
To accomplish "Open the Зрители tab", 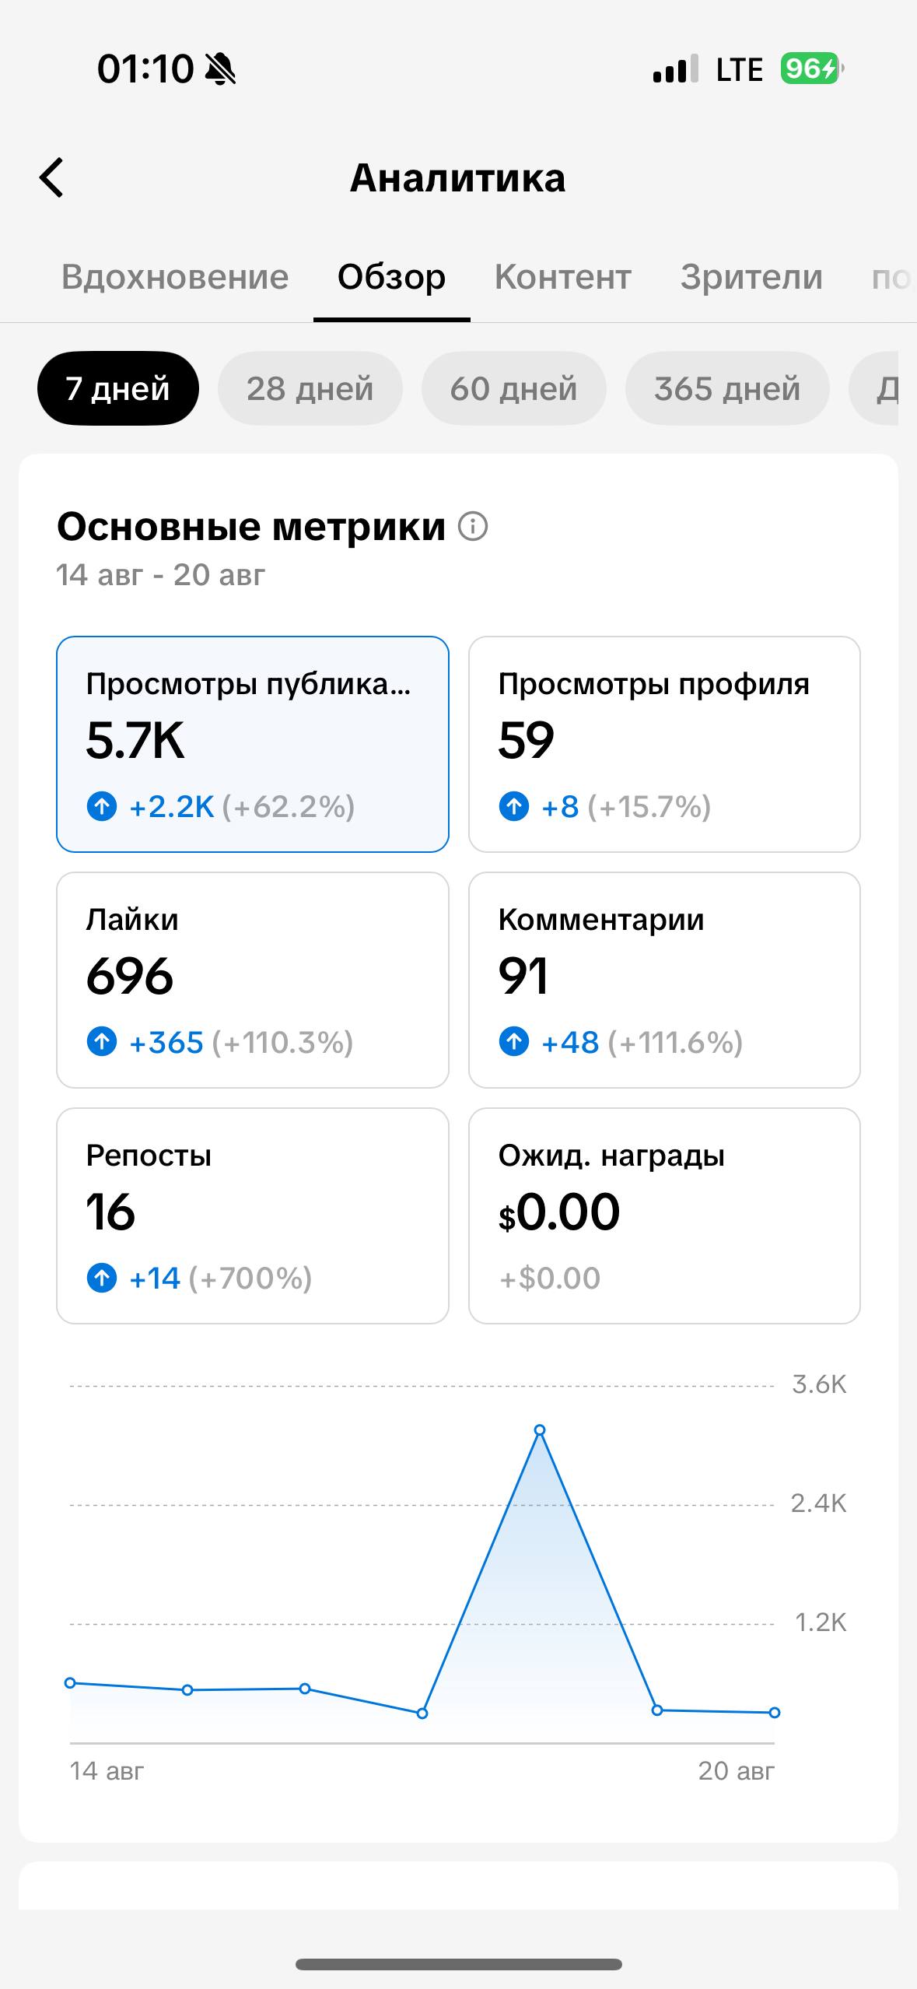I will [x=751, y=277].
